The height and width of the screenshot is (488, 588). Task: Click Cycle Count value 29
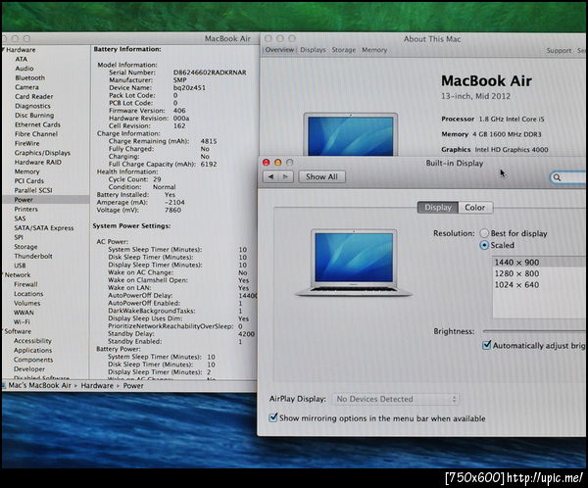[157, 179]
